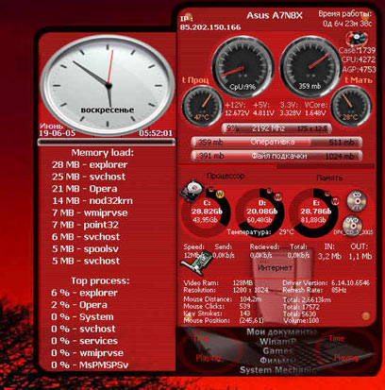Click the analog clock face
The image size is (385, 390).
(x=108, y=85)
